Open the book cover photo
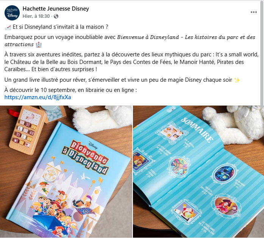The height and width of the screenshot is (238, 264). coord(66,171)
